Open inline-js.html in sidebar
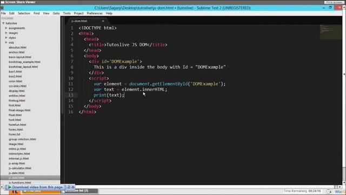This screenshot has width=346, height=195. (x=17, y=149)
